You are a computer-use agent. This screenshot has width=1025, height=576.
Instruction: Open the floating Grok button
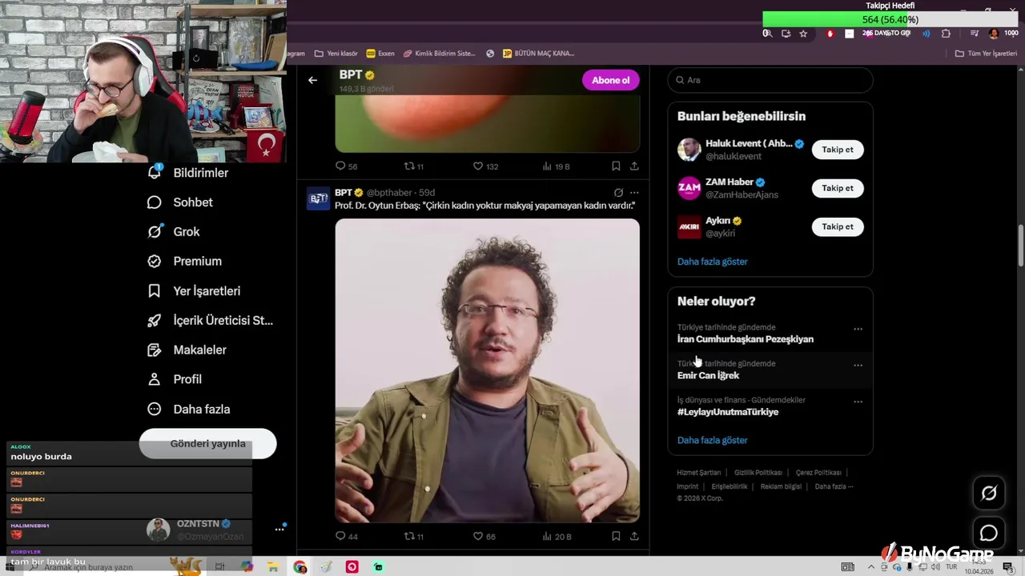pyautogui.click(x=989, y=494)
